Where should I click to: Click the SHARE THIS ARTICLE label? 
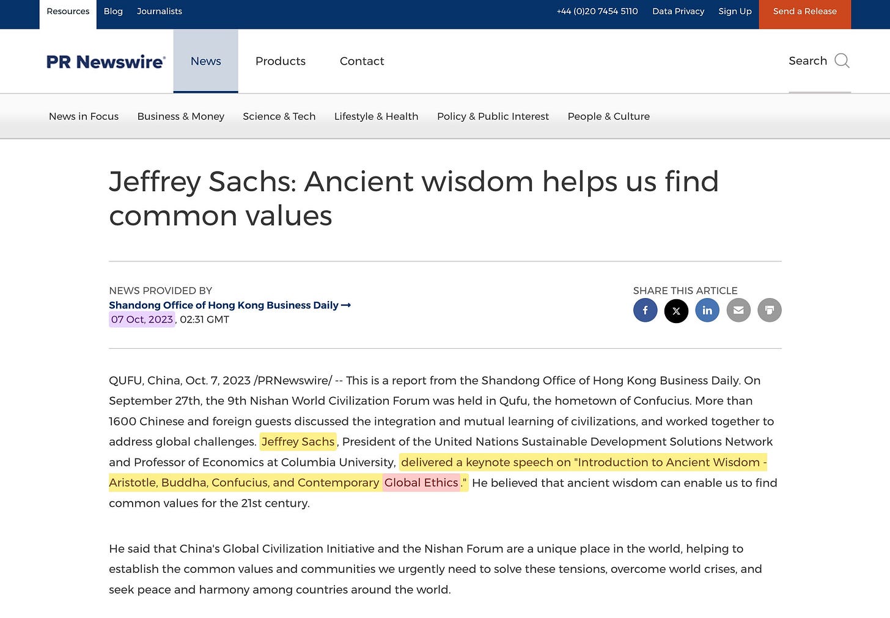point(685,291)
